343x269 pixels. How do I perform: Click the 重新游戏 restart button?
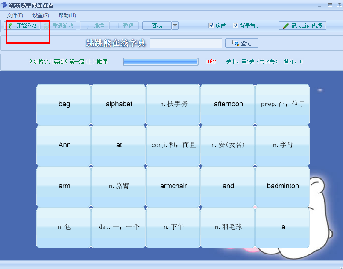(59, 26)
